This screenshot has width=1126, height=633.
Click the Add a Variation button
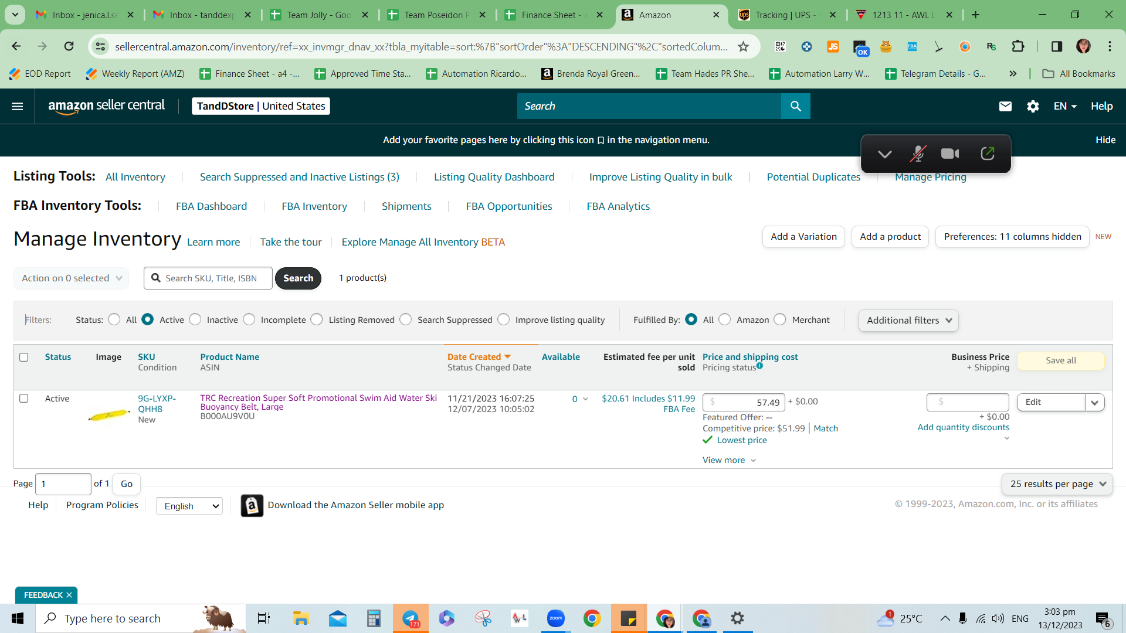point(804,237)
